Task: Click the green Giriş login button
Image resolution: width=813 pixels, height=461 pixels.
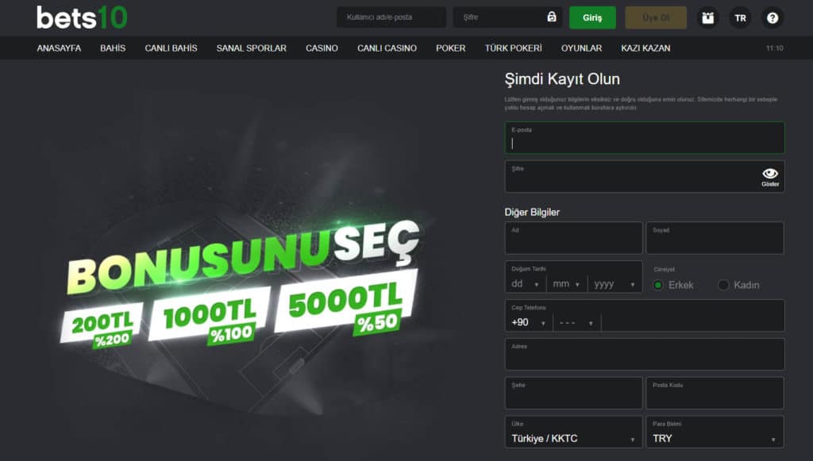Action: [x=592, y=17]
